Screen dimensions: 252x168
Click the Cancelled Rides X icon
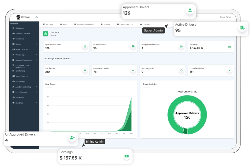230,70
